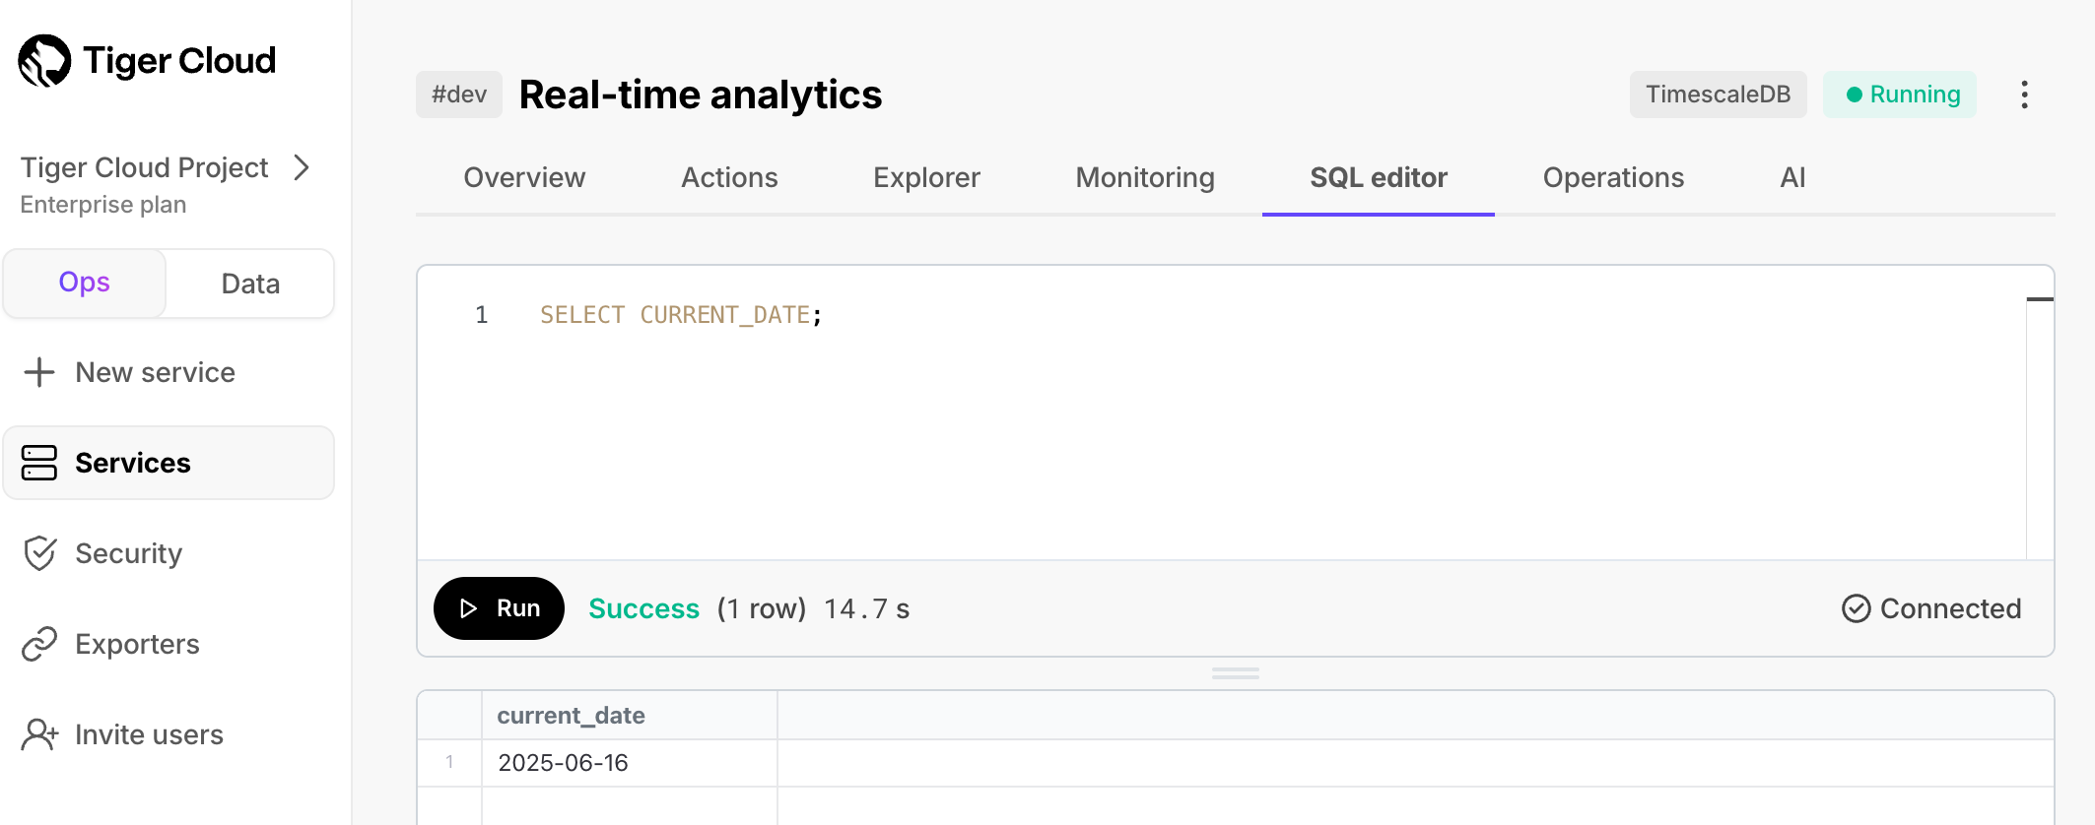Viewport: 2095px width, 825px height.
Task: Run the SQL query with the Run button
Action: pos(499,608)
